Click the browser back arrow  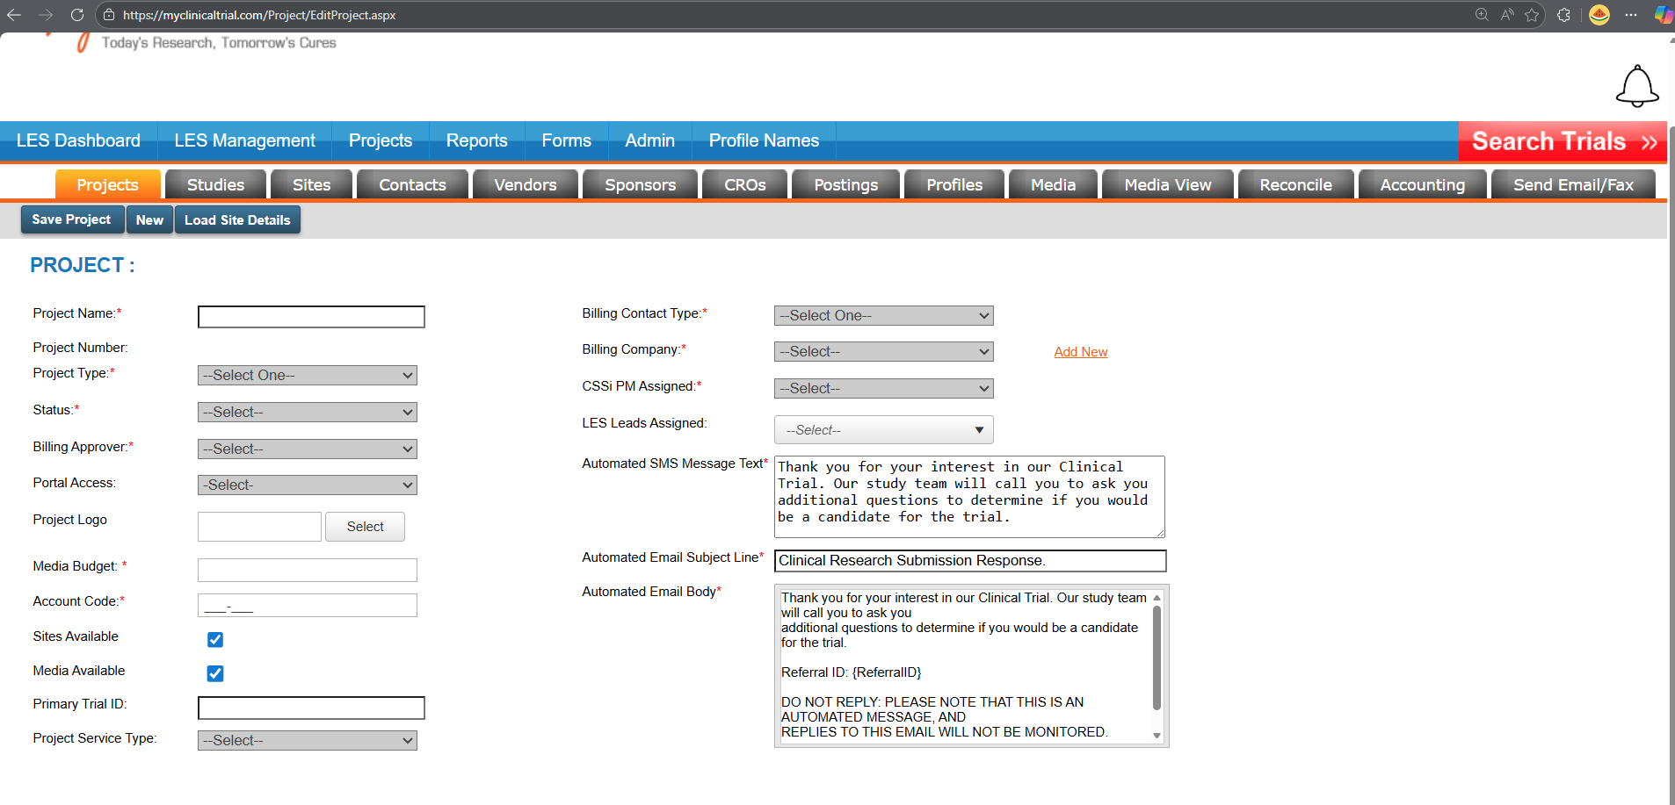[x=14, y=15]
